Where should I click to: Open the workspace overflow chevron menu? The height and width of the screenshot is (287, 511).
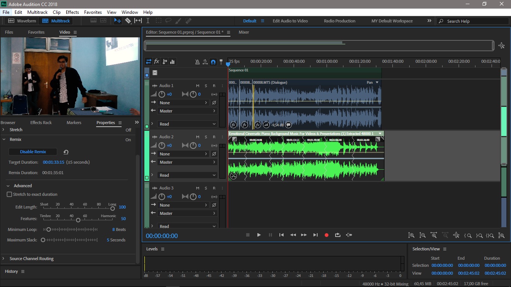click(x=429, y=21)
